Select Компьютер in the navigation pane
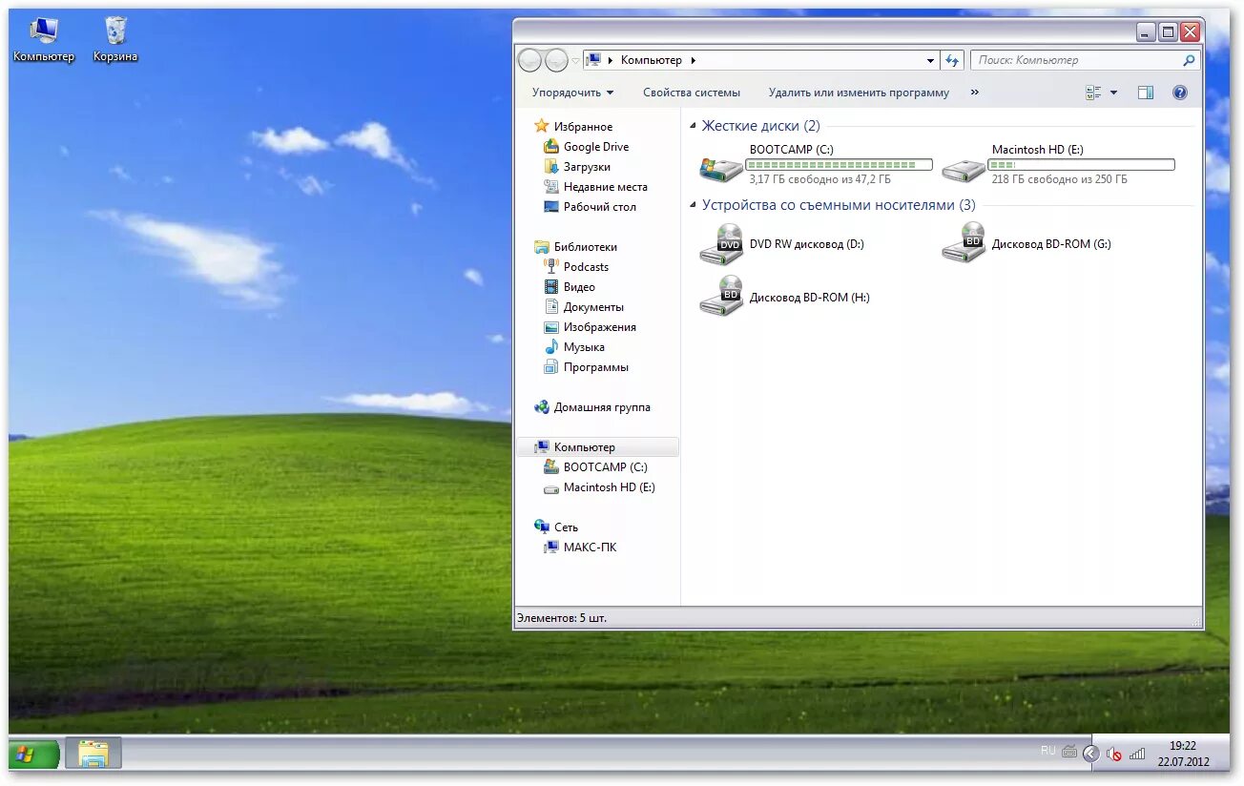 [x=597, y=447]
